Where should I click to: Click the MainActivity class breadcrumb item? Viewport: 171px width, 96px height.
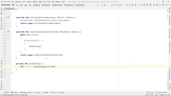(x=68, y=5)
